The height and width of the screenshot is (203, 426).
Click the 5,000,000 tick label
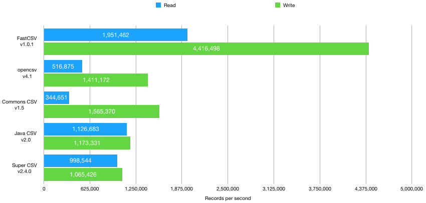click(412, 189)
